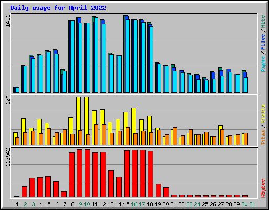269x210 pixels.
Task: Select day label 26
Action: pyautogui.click(x=213, y=204)
